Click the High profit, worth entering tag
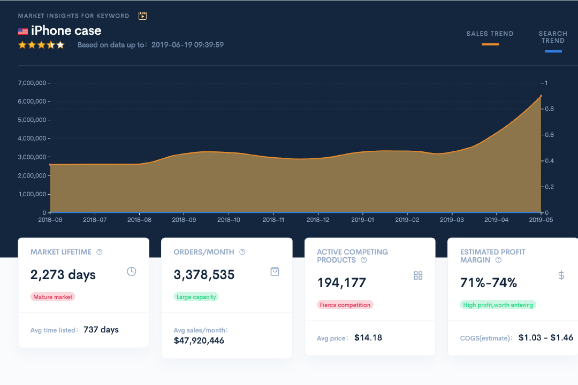 click(498, 305)
